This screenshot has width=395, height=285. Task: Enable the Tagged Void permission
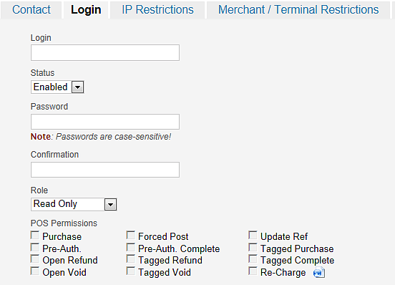point(130,271)
